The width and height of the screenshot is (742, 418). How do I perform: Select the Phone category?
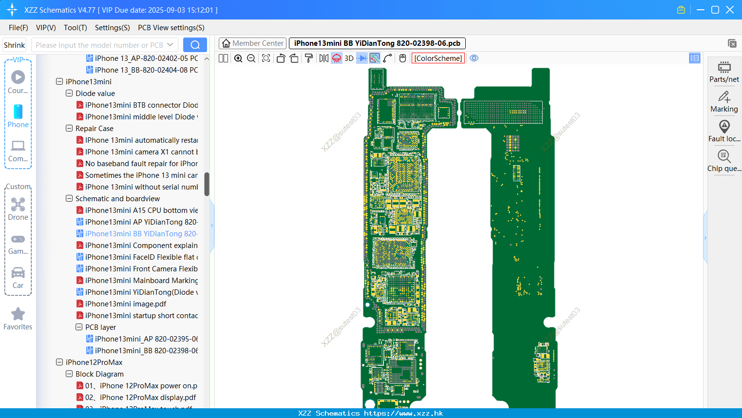(18, 116)
